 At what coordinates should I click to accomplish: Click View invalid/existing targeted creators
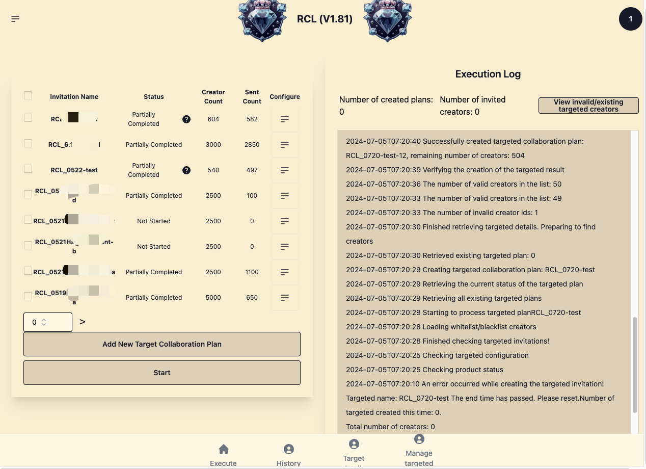(x=588, y=106)
